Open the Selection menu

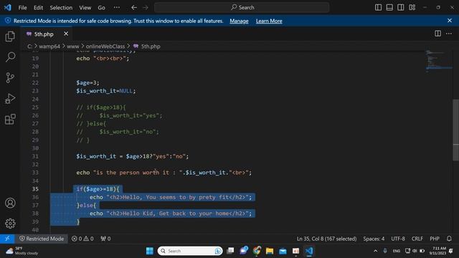click(x=61, y=8)
